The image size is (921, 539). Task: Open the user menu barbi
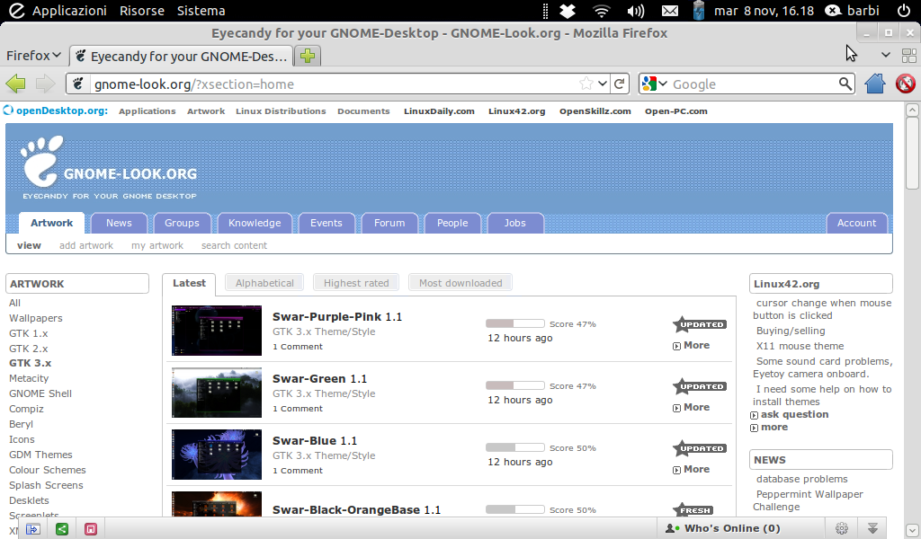point(853,11)
